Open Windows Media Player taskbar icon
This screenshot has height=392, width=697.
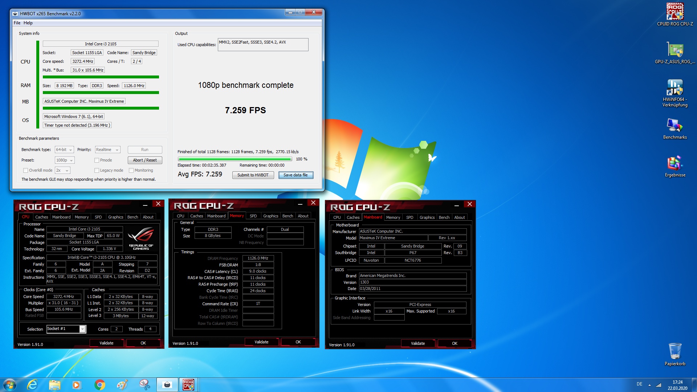click(77, 385)
